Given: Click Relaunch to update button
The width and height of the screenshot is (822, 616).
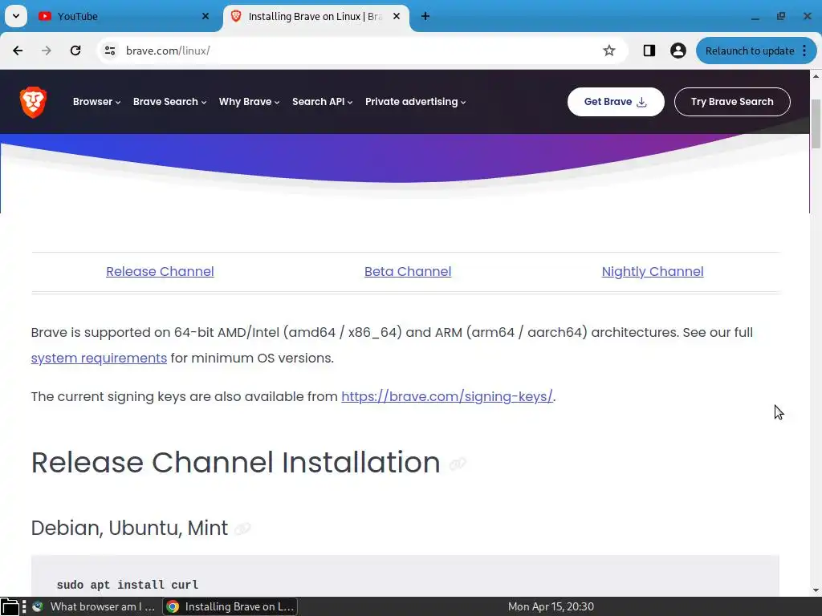Looking at the screenshot, I should coord(750,51).
